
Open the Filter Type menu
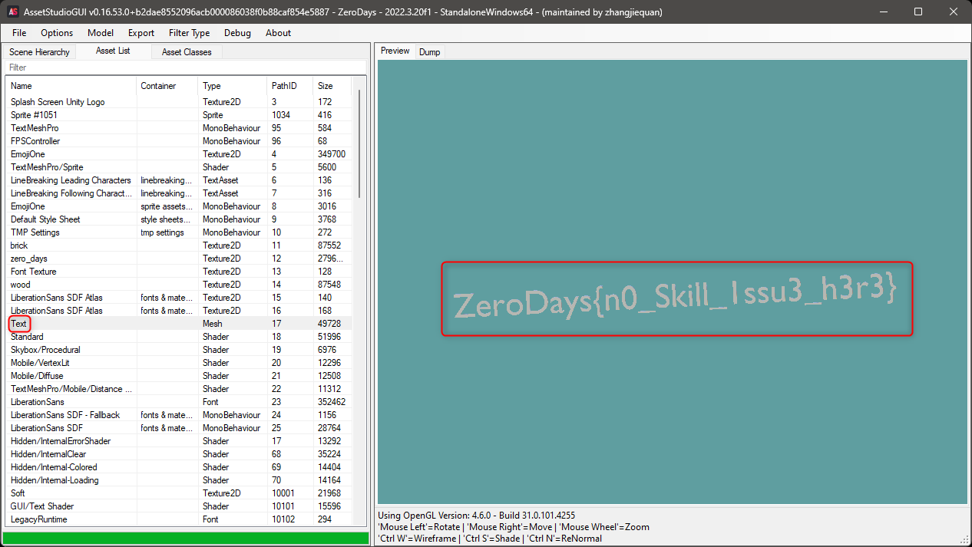[189, 33]
